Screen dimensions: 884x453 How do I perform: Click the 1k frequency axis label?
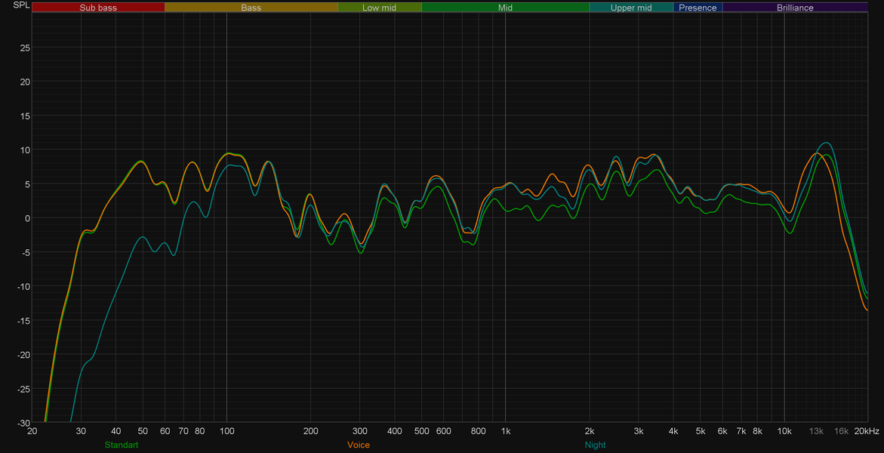tap(506, 431)
